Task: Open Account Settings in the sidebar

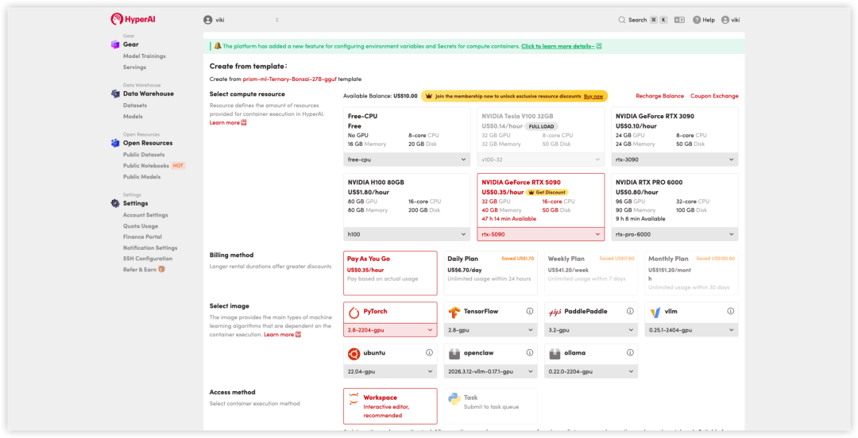Action: point(145,215)
